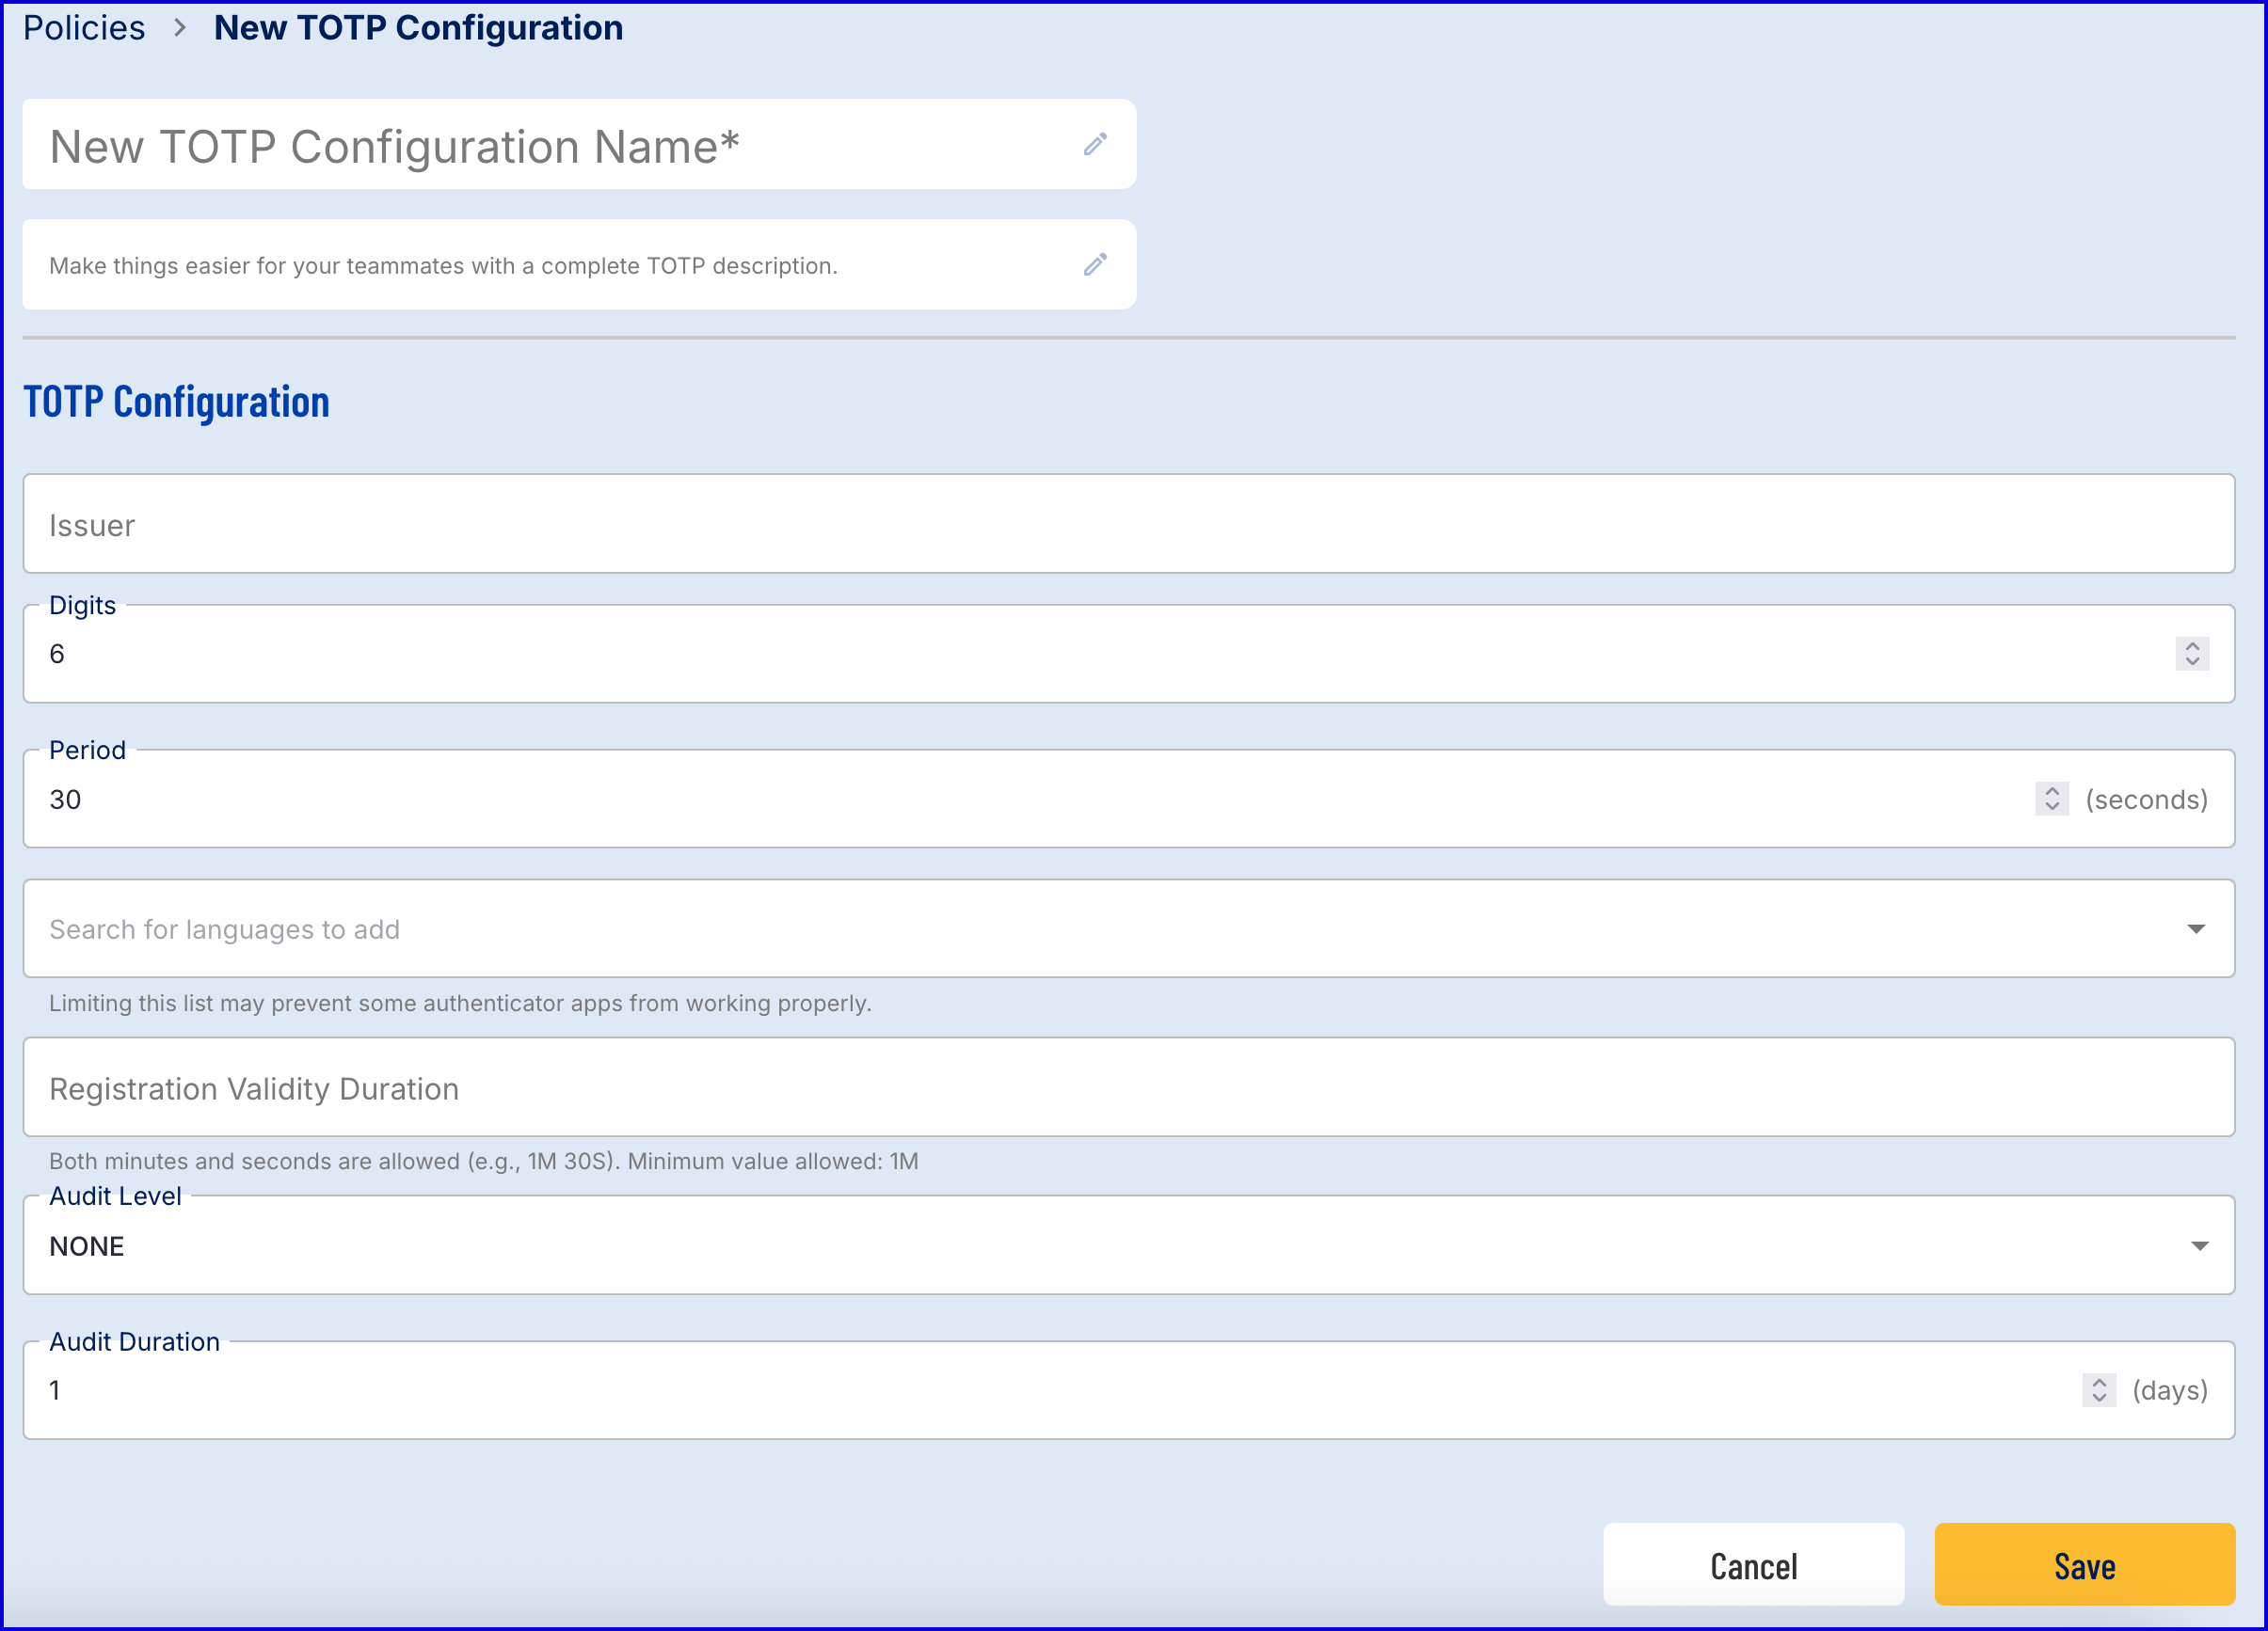2268x1631 pixels.
Task: Decrease Period seconds with the down arrow
Action: (2052, 806)
